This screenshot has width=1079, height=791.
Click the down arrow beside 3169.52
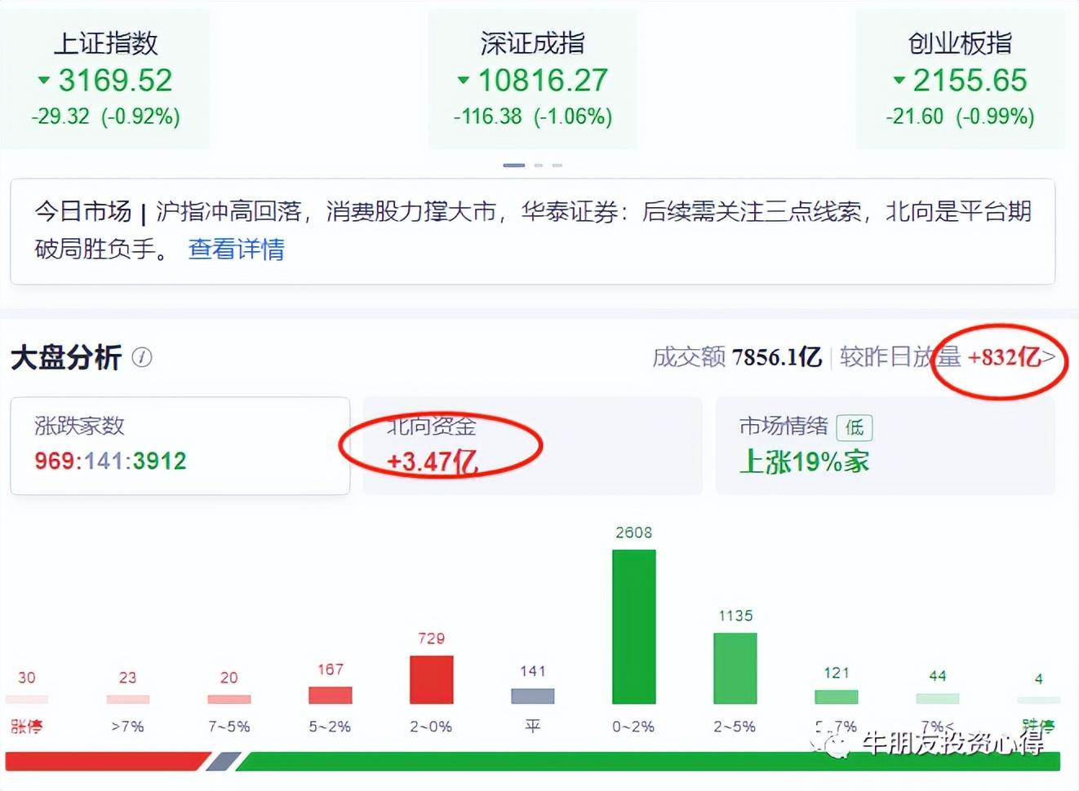(44, 81)
